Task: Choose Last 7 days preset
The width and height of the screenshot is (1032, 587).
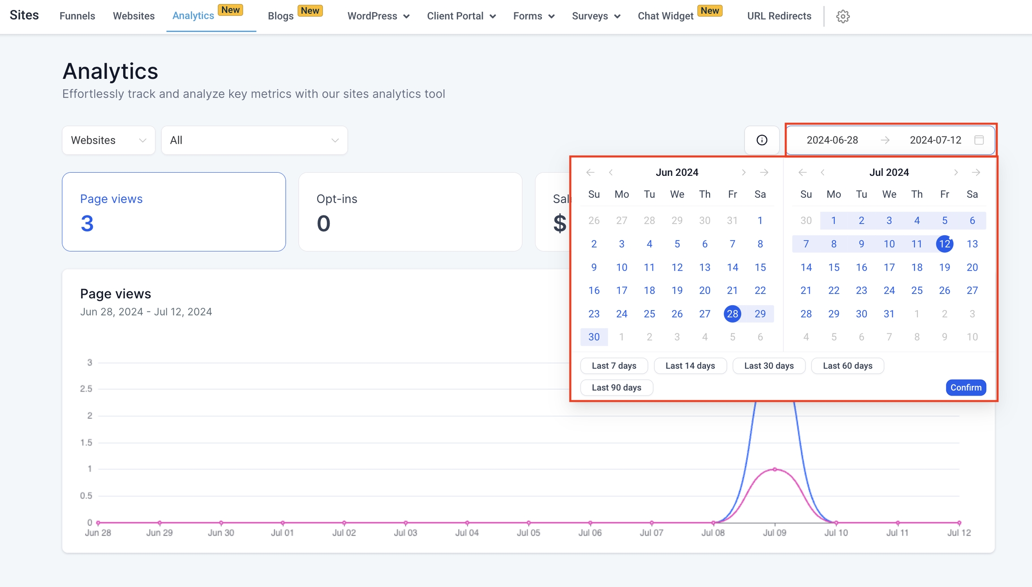Action: pos(614,366)
